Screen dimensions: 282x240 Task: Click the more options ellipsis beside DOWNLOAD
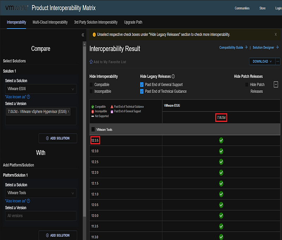click(277, 61)
